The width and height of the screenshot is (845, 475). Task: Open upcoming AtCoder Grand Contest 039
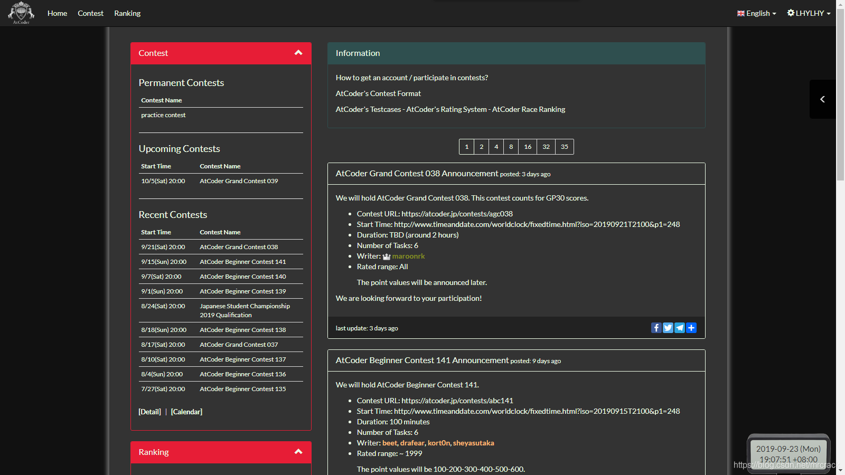239,181
